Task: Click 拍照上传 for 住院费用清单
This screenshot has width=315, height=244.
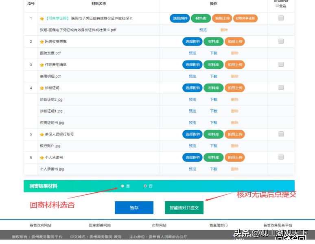Action: [235, 65]
